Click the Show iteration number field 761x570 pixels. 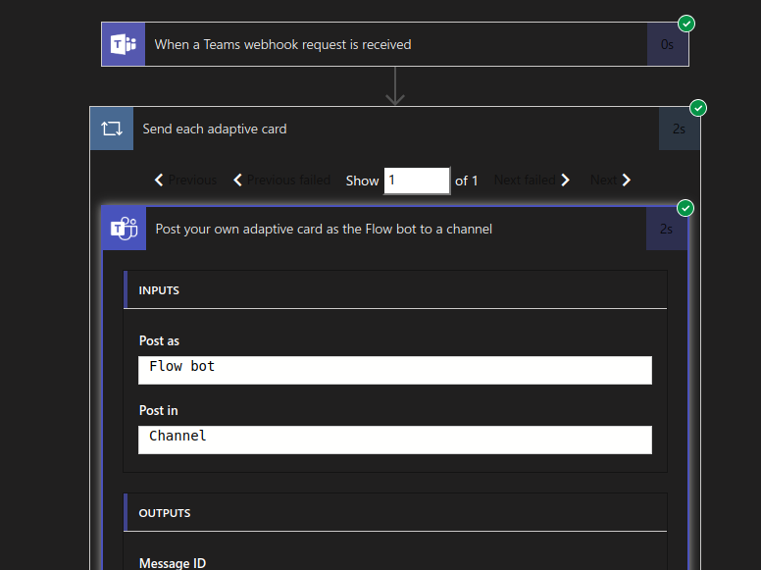[x=417, y=181]
